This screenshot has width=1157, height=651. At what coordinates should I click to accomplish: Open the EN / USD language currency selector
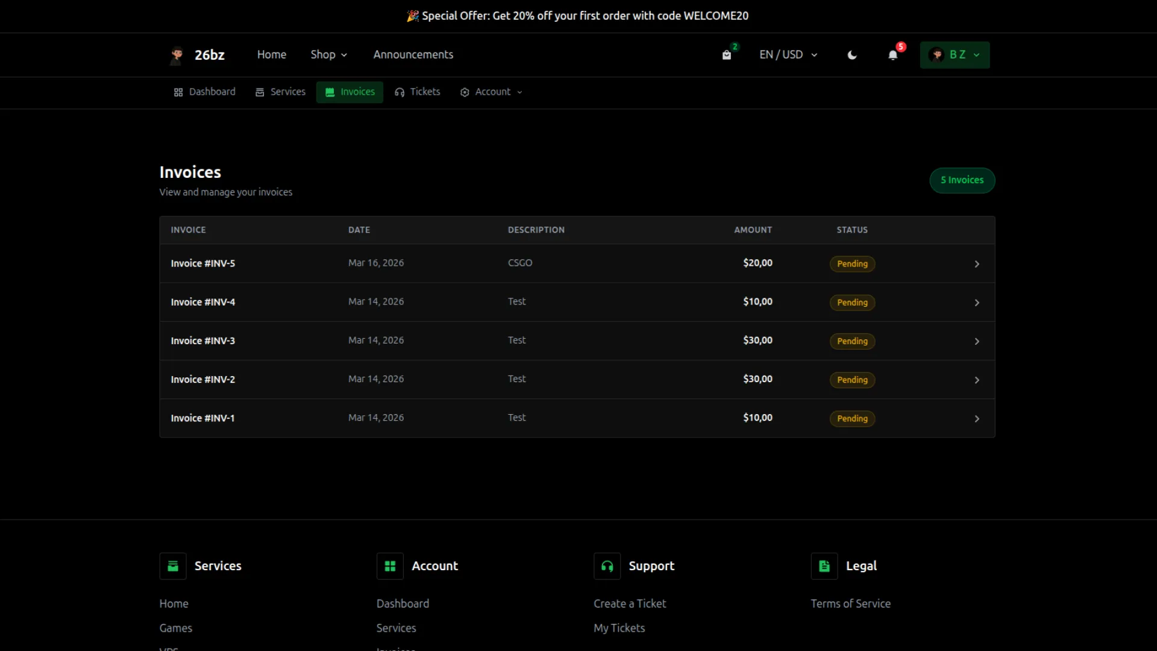[788, 55]
